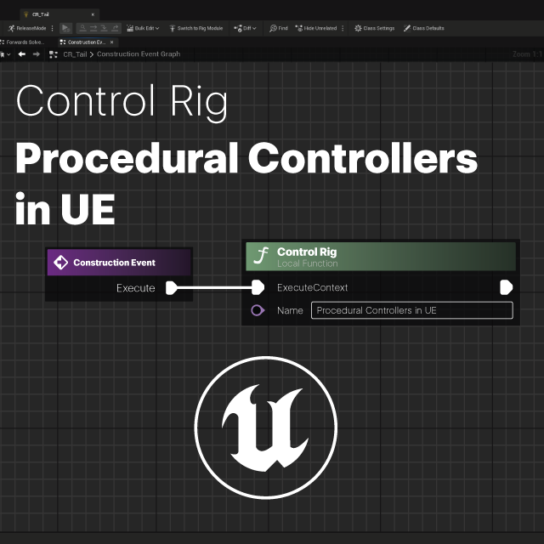
Task: Open the bookmarks dropdown
Action: [x=5, y=54]
